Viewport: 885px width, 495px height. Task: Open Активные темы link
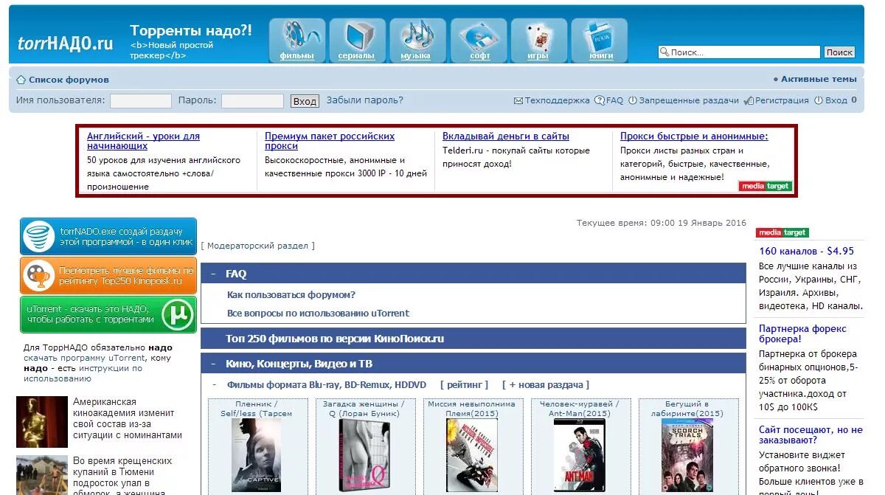tap(819, 79)
